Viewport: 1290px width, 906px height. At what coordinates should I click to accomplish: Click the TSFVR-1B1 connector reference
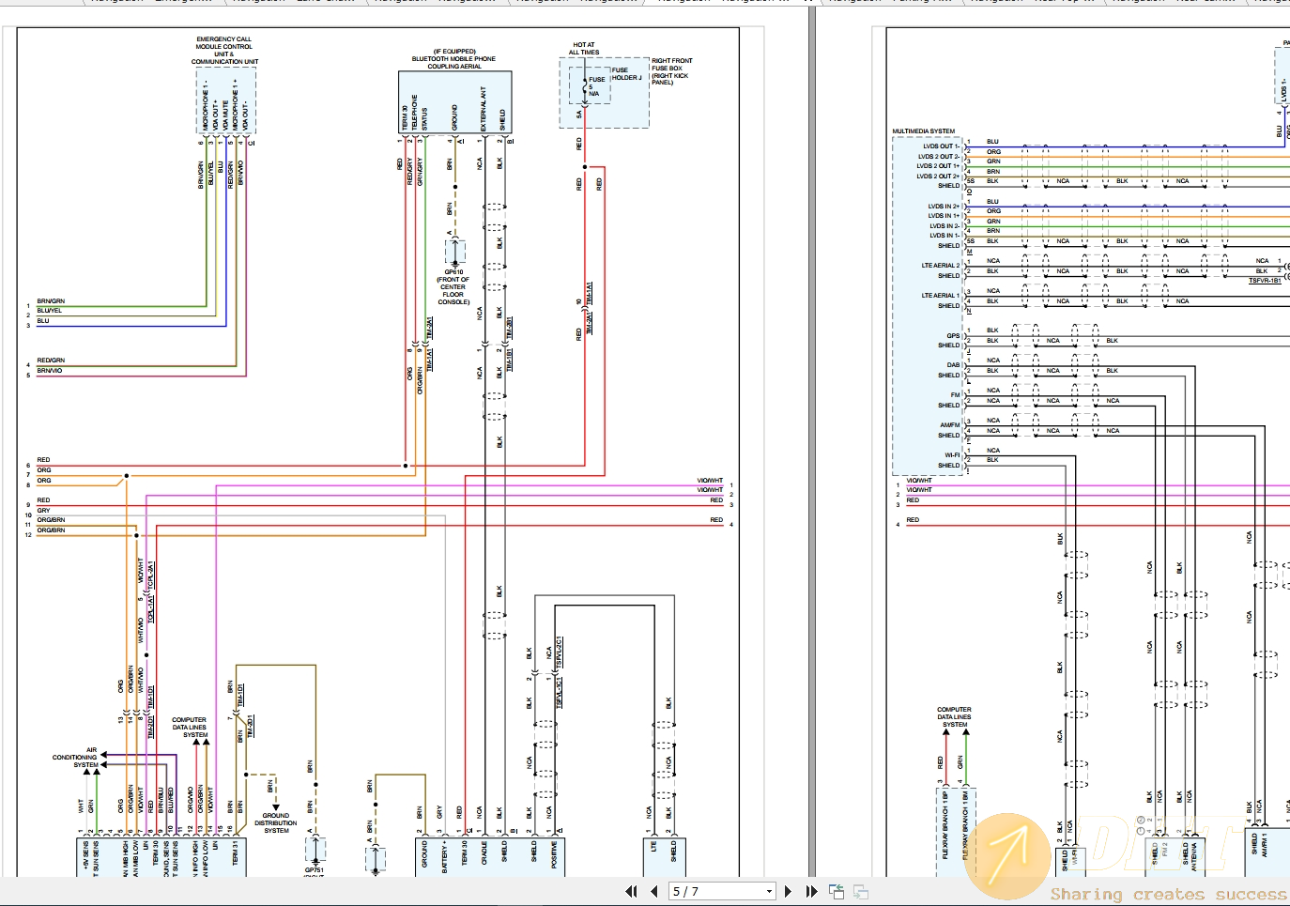pos(1265,281)
